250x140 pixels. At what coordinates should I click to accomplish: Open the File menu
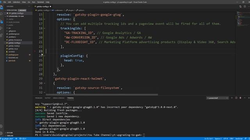pyautogui.click(x=4, y=2)
